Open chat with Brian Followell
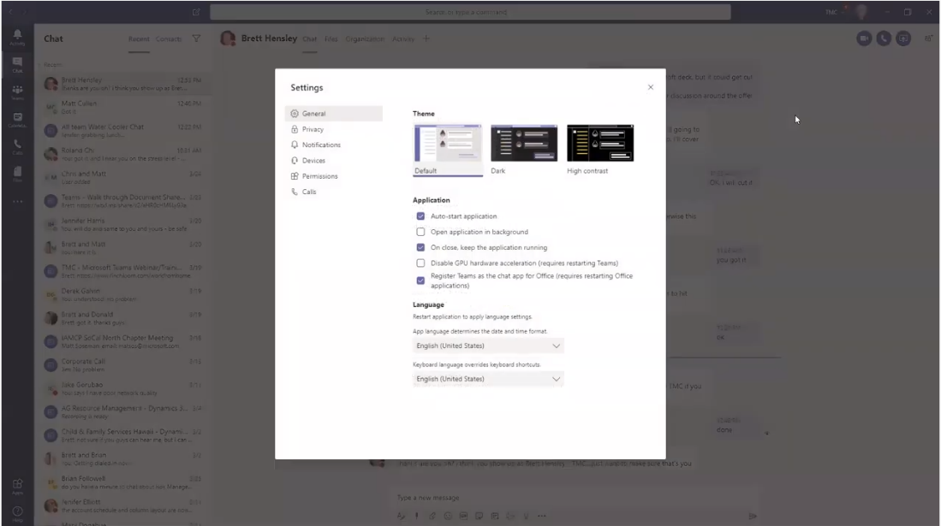Viewport: 941px width, 526px height. [x=125, y=482]
